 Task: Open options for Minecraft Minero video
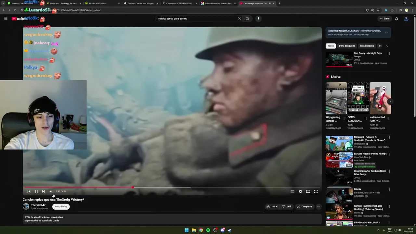pos(390,137)
